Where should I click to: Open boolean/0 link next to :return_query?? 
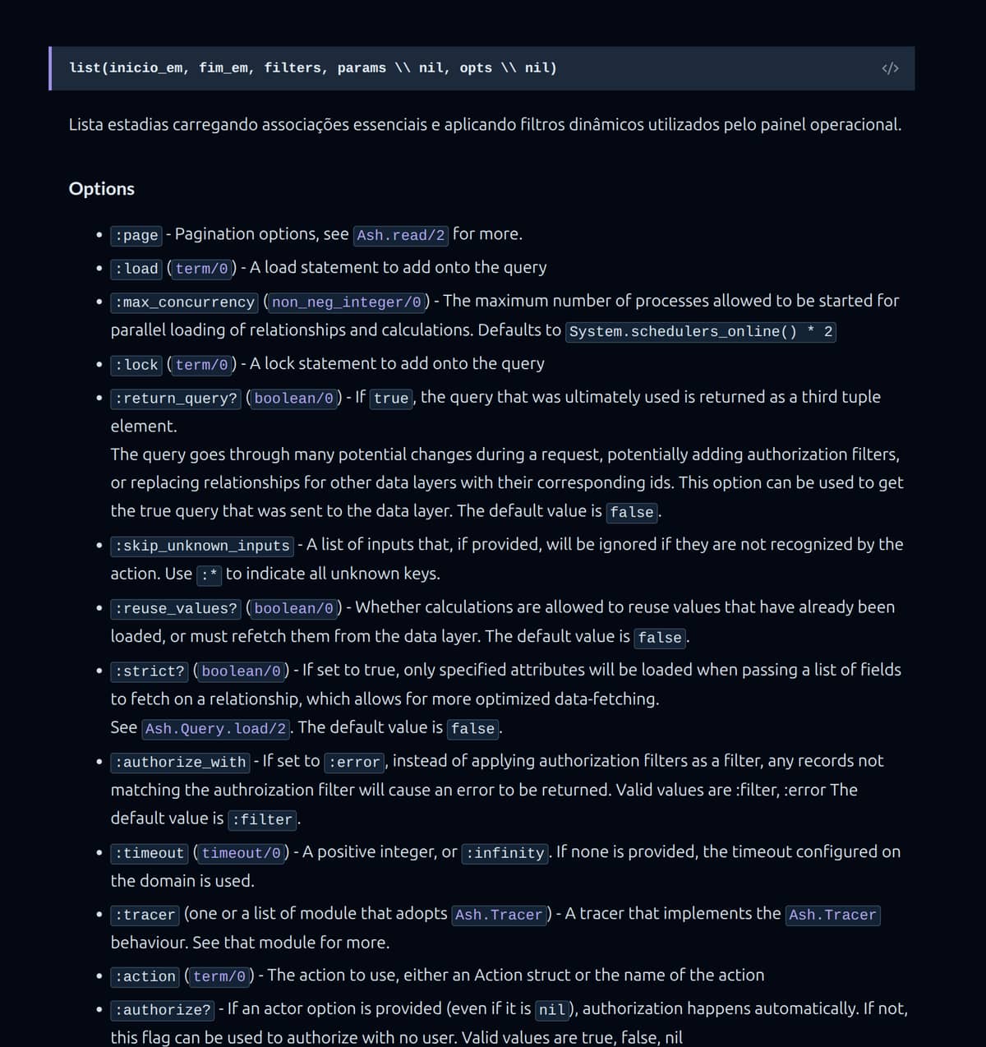pos(293,399)
